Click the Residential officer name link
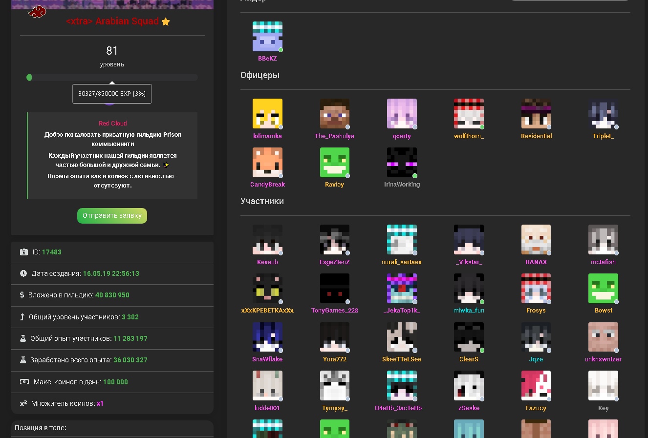Viewport: 648px width, 438px height. coord(536,136)
